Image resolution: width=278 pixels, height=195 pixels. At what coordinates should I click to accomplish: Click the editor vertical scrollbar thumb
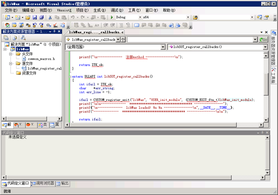266,84
